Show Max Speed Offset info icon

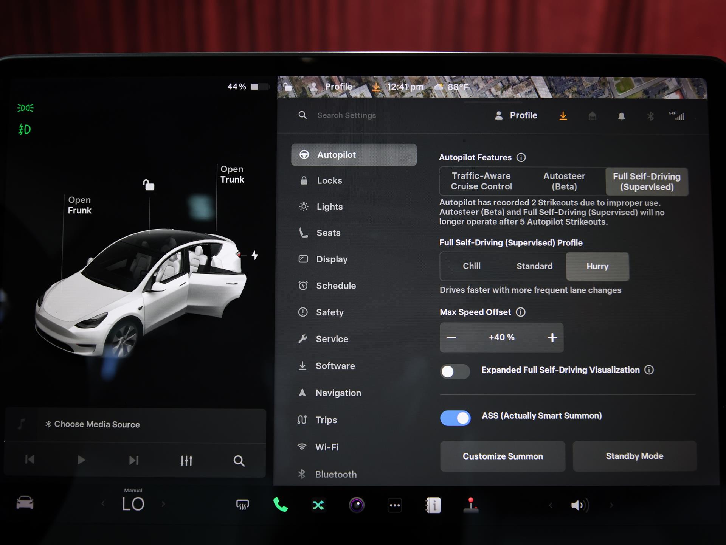(x=521, y=312)
